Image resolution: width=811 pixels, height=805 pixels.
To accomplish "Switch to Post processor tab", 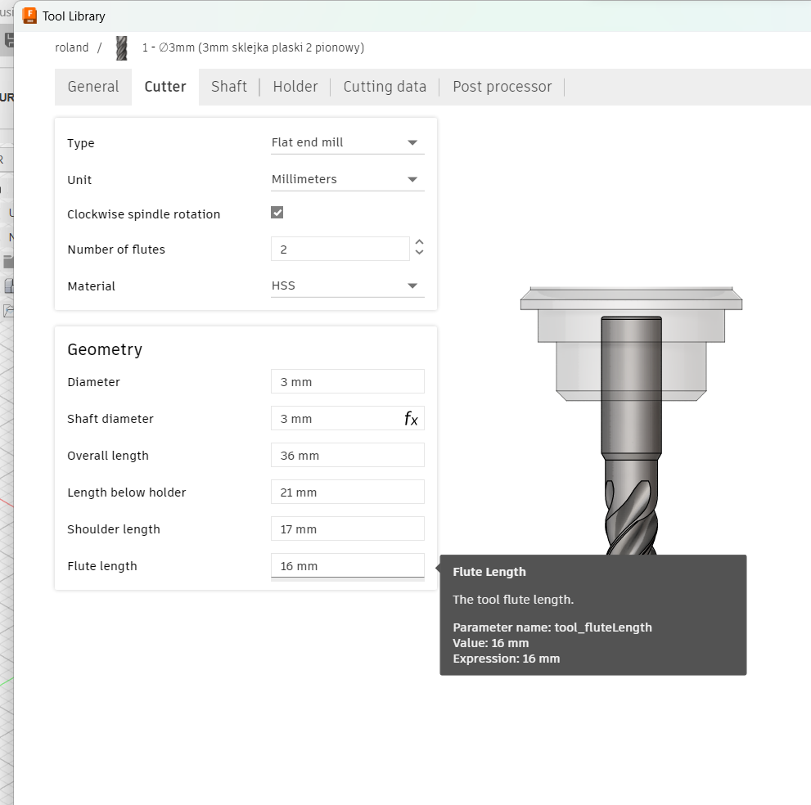I will pyautogui.click(x=502, y=87).
